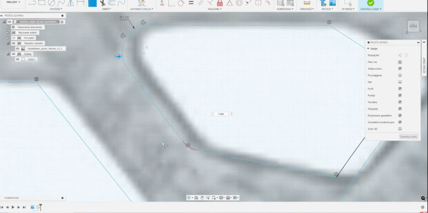This screenshot has height=213, width=428.
Task: Click the measure tool under Sprawdź
Action: tap(306, 3)
